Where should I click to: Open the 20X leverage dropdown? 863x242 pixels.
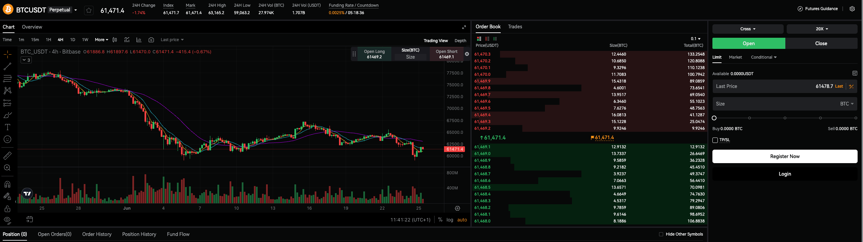(822, 29)
